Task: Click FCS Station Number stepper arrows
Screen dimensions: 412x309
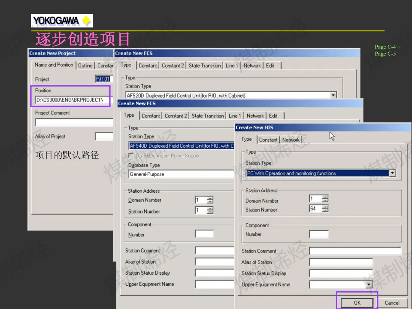Action: 210,210
